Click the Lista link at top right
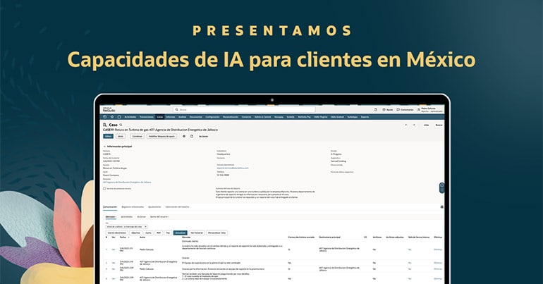This screenshot has width=543, height=284. [427, 125]
